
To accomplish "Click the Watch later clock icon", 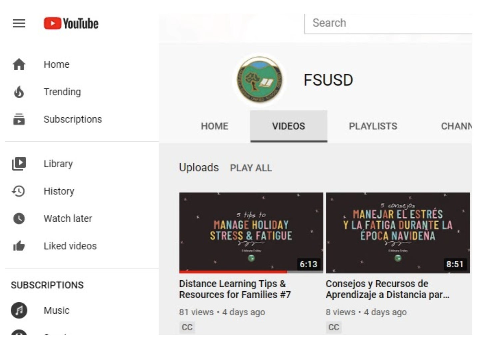I will 19,218.
